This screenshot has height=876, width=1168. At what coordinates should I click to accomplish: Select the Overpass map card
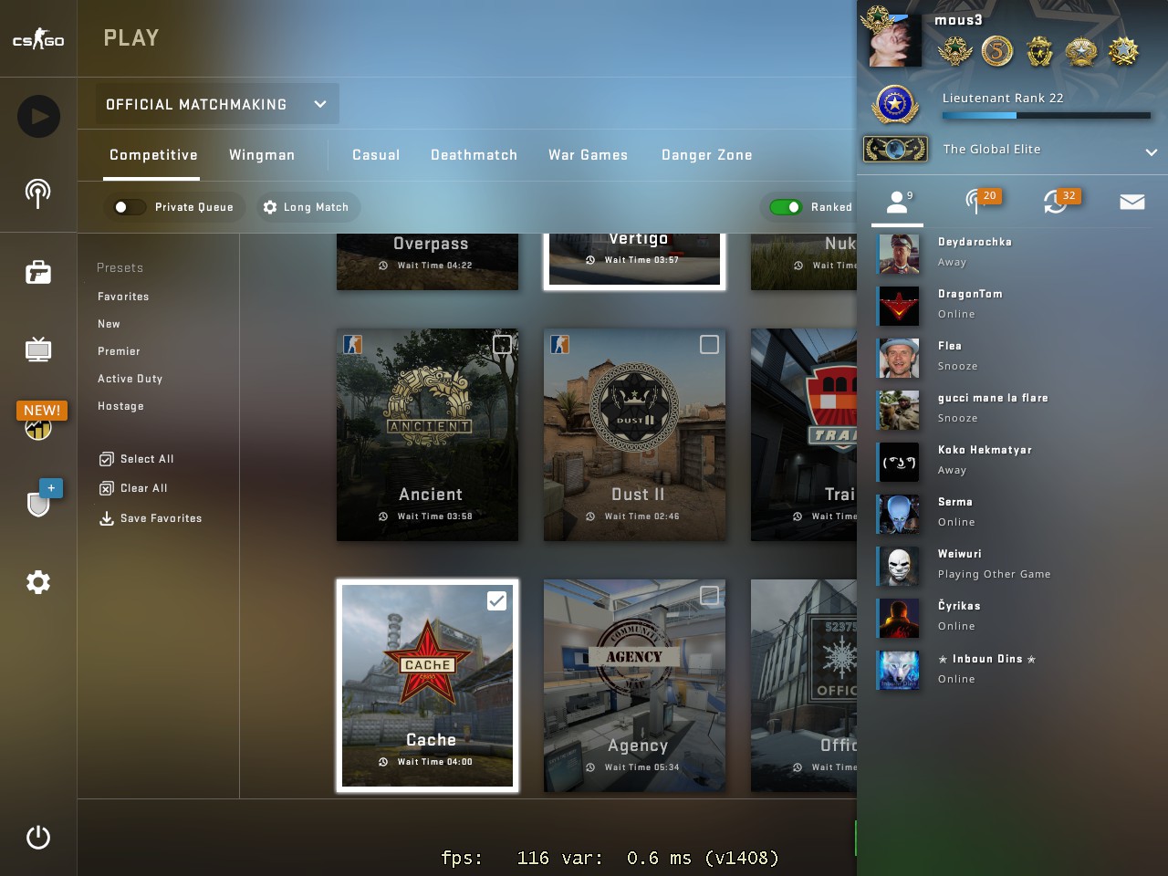tap(427, 262)
